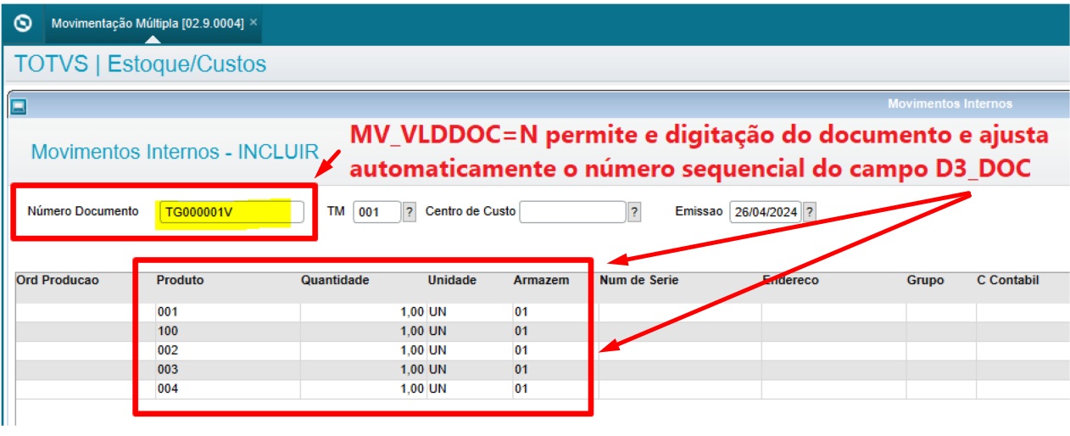Click the Emissao date field
The width and height of the screenshot is (1070, 436).
click(765, 212)
